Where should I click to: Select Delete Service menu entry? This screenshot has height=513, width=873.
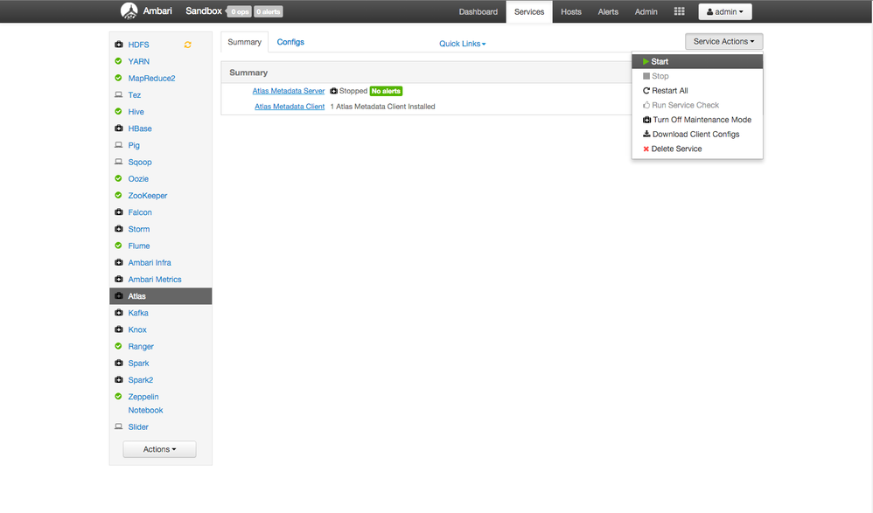coord(697,149)
